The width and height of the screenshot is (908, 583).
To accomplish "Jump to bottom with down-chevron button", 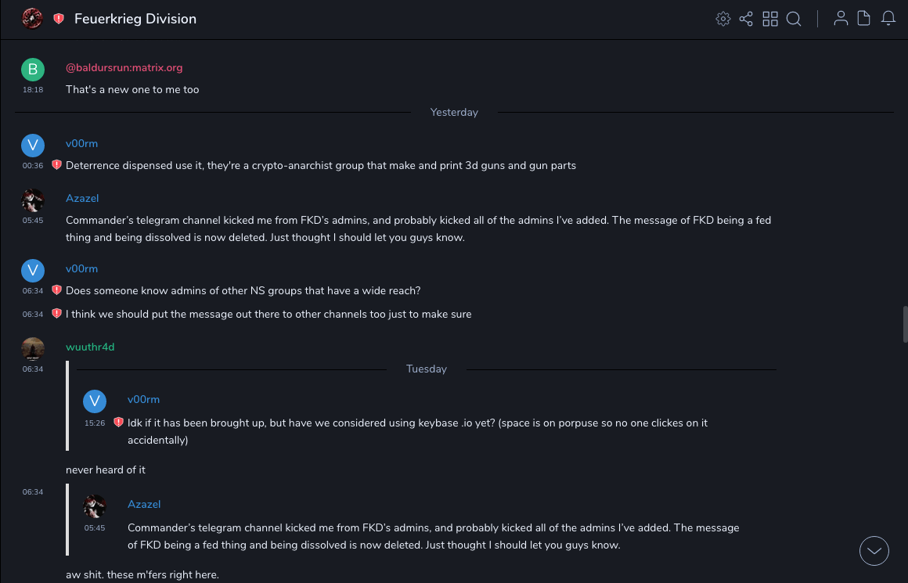I will tap(874, 551).
